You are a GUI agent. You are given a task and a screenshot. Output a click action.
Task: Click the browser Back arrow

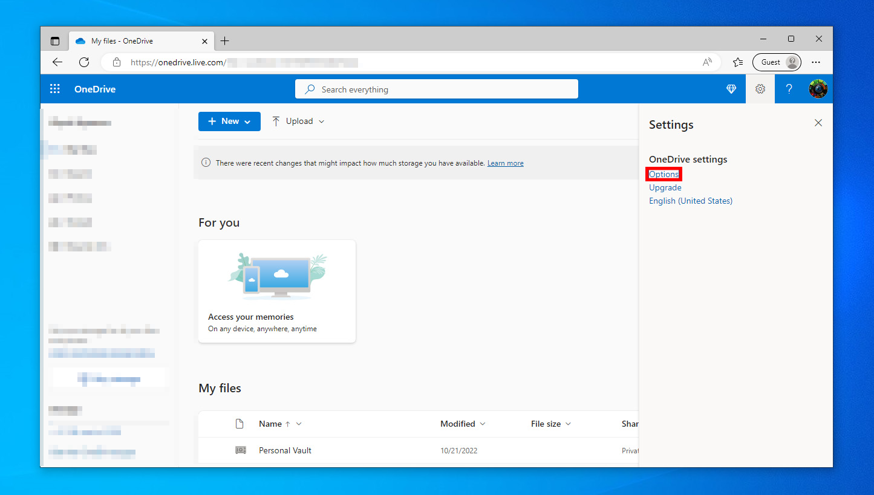click(x=57, y=62)
